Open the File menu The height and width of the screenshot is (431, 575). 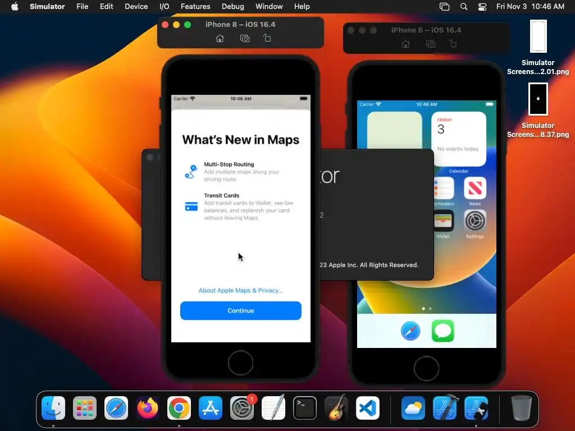coord(82,6)
